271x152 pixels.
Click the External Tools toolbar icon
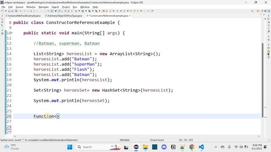tap(96, 11)
